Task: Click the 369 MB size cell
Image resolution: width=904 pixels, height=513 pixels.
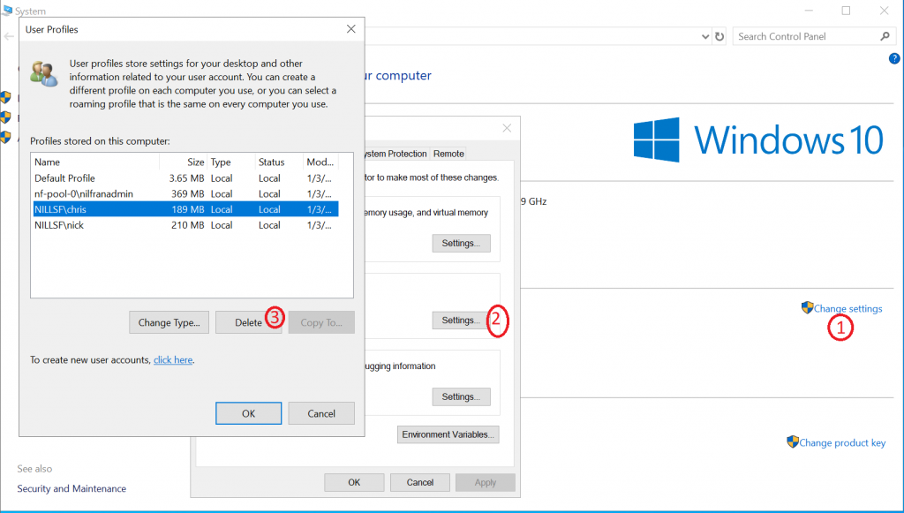Action: 188,193
